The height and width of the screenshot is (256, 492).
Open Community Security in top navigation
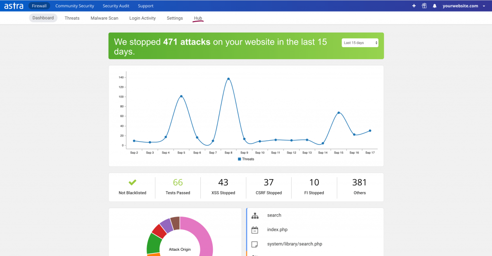[x=74, y=6]
